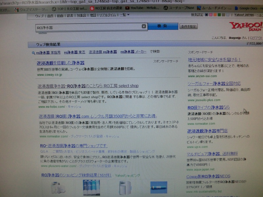This screenshot has width=263, height=197.
Task: Open the www.up-x.com ad URL
Action: coord(197,147)
